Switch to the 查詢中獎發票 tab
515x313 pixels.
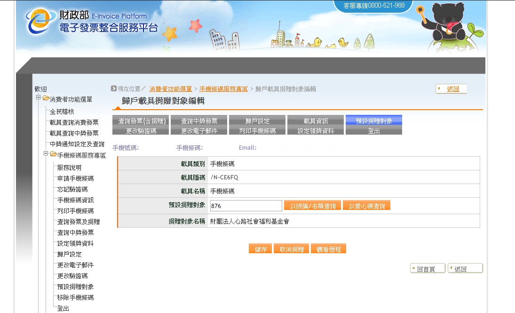point(199,120)
